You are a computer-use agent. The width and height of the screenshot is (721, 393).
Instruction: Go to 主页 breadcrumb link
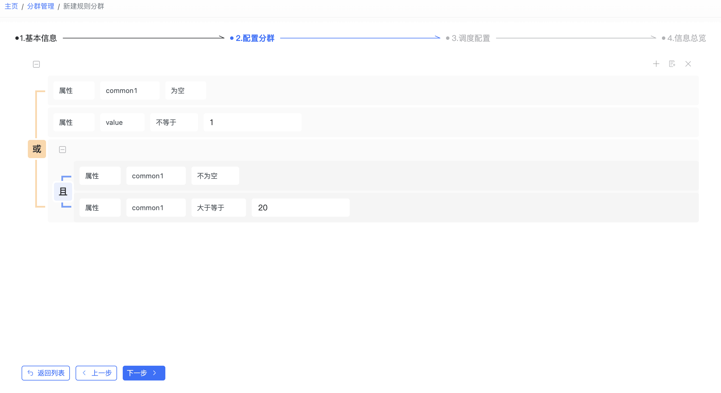coord(11,6)
